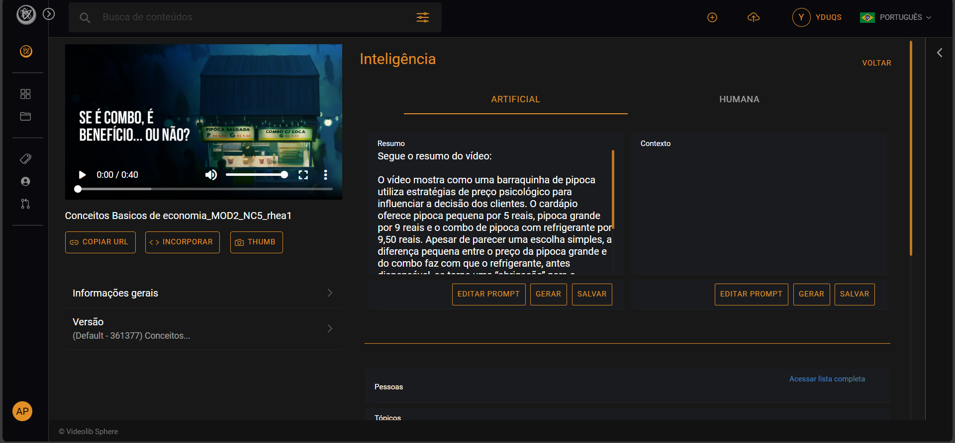
Task: Click the video progress bar
Action: click(203, 189)
